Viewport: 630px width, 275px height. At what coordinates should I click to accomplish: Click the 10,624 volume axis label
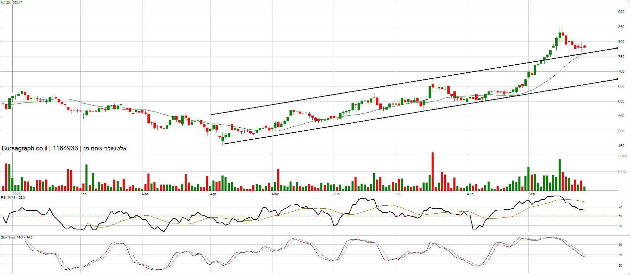tap(622, 156)
